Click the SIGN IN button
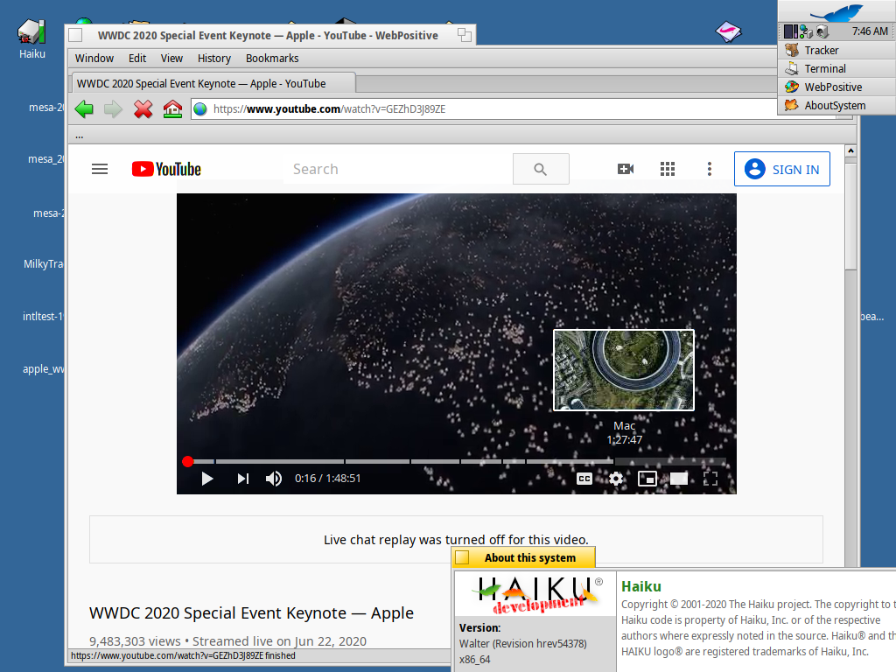This screenshot has width=896, height=672. [x=781, y=169]
